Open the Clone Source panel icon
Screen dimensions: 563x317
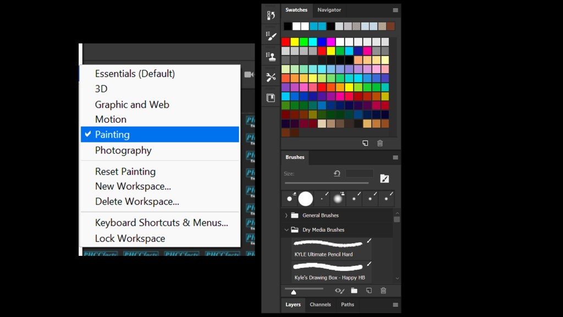(x=271, y=56)
